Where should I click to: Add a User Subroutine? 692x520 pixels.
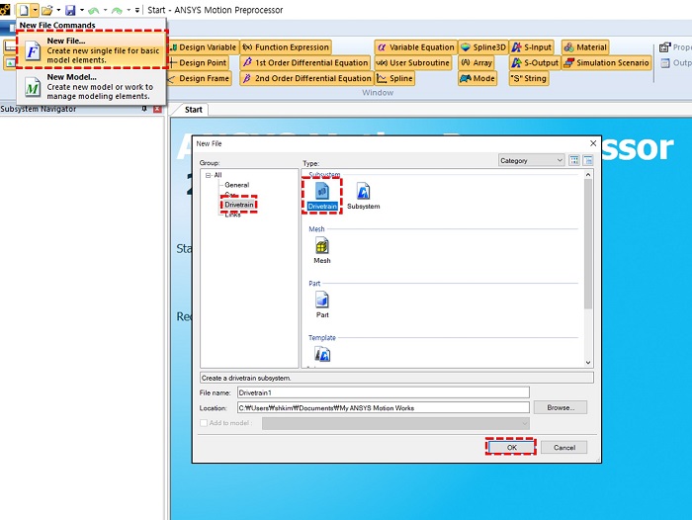pos(413,62)
